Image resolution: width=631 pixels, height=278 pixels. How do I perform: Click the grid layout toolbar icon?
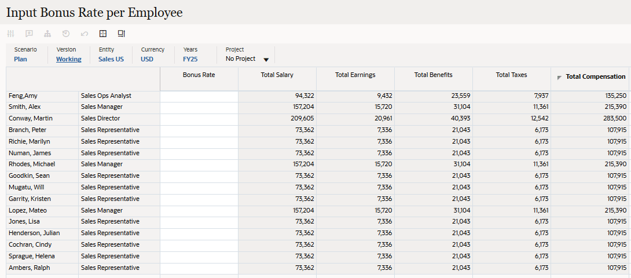pos(103,34)
